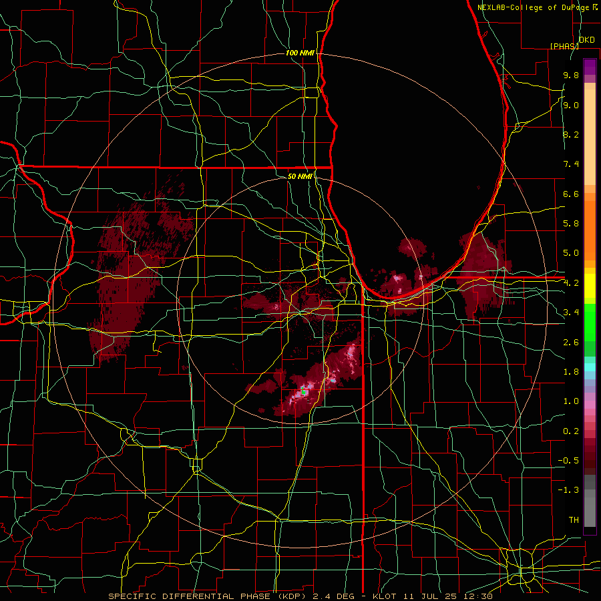Screen dimensions: 601x601
Task: Click the "100 NMI" range ring label
Action: point(300,53)
